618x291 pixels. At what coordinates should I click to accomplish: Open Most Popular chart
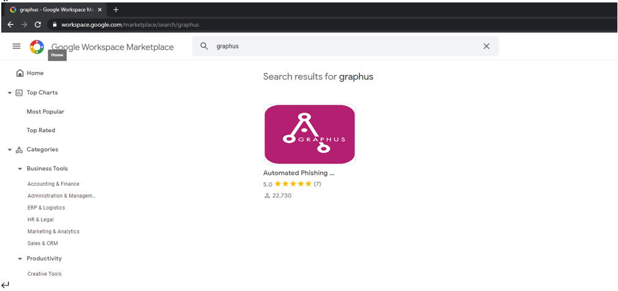45,112
